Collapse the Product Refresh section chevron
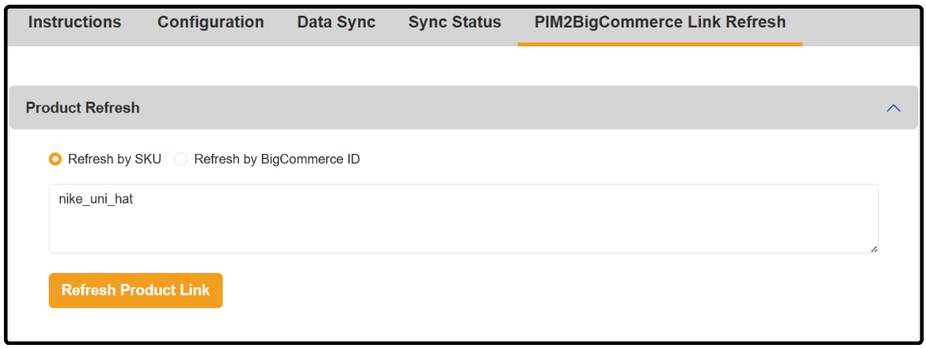The height and width of the screenshot is (348, 926). tap(893, 108)
